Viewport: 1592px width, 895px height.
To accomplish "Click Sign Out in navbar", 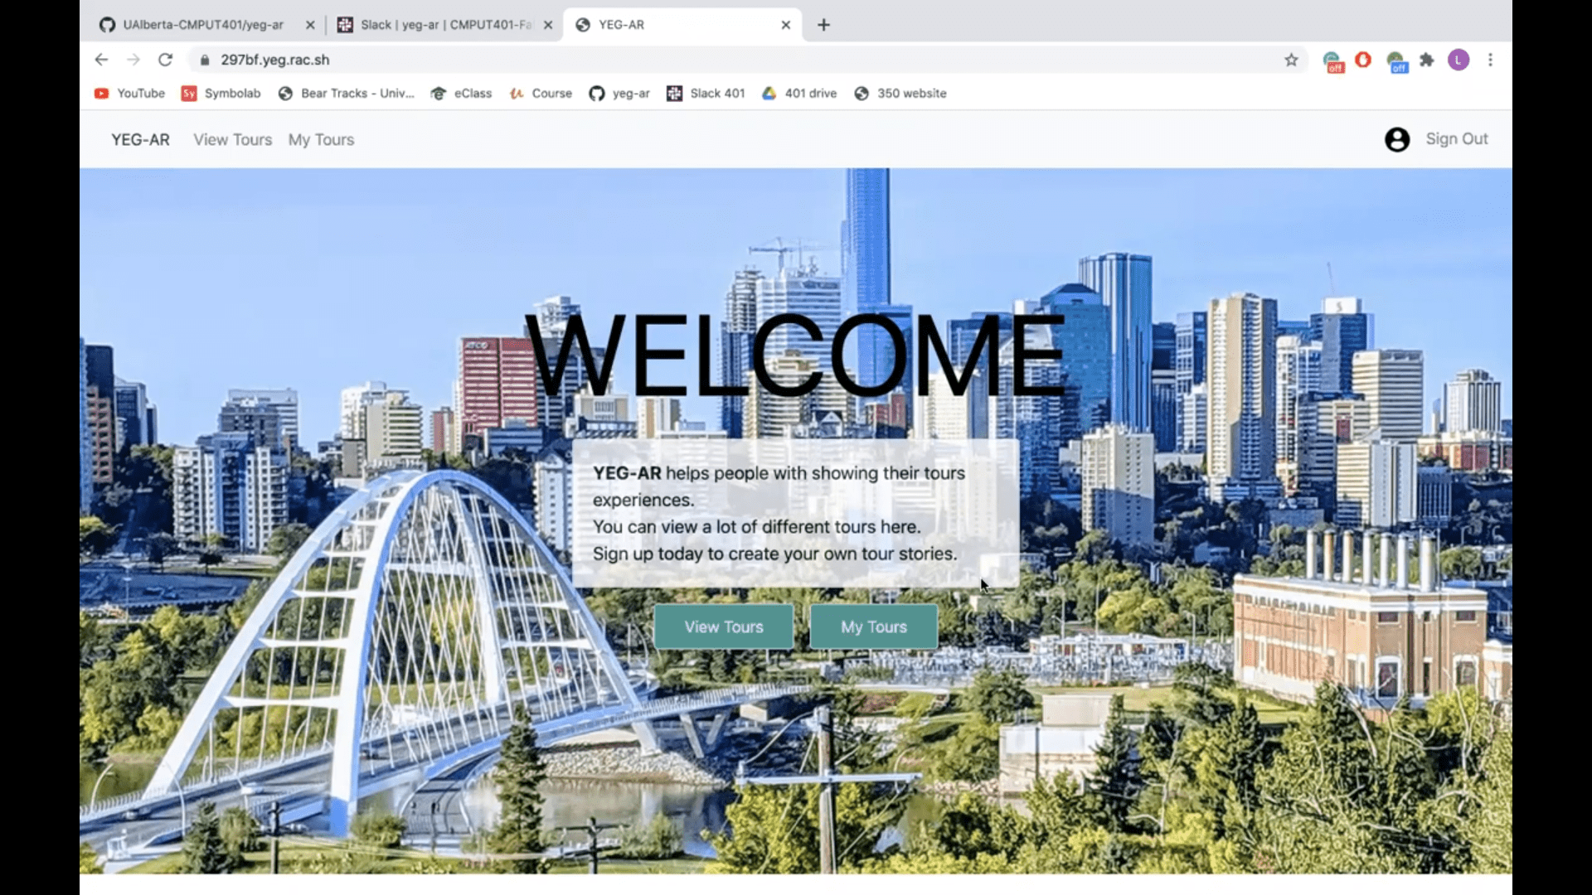I will pos(1456,139).
